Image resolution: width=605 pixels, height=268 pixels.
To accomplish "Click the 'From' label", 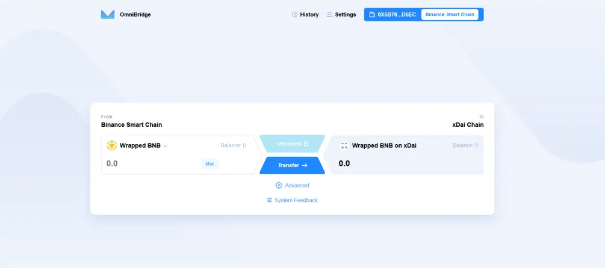I will tap(107, 117).
